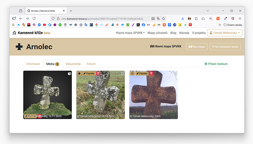Delete the 26.10.2024 photo with trash icon

(x=98, y=74)
